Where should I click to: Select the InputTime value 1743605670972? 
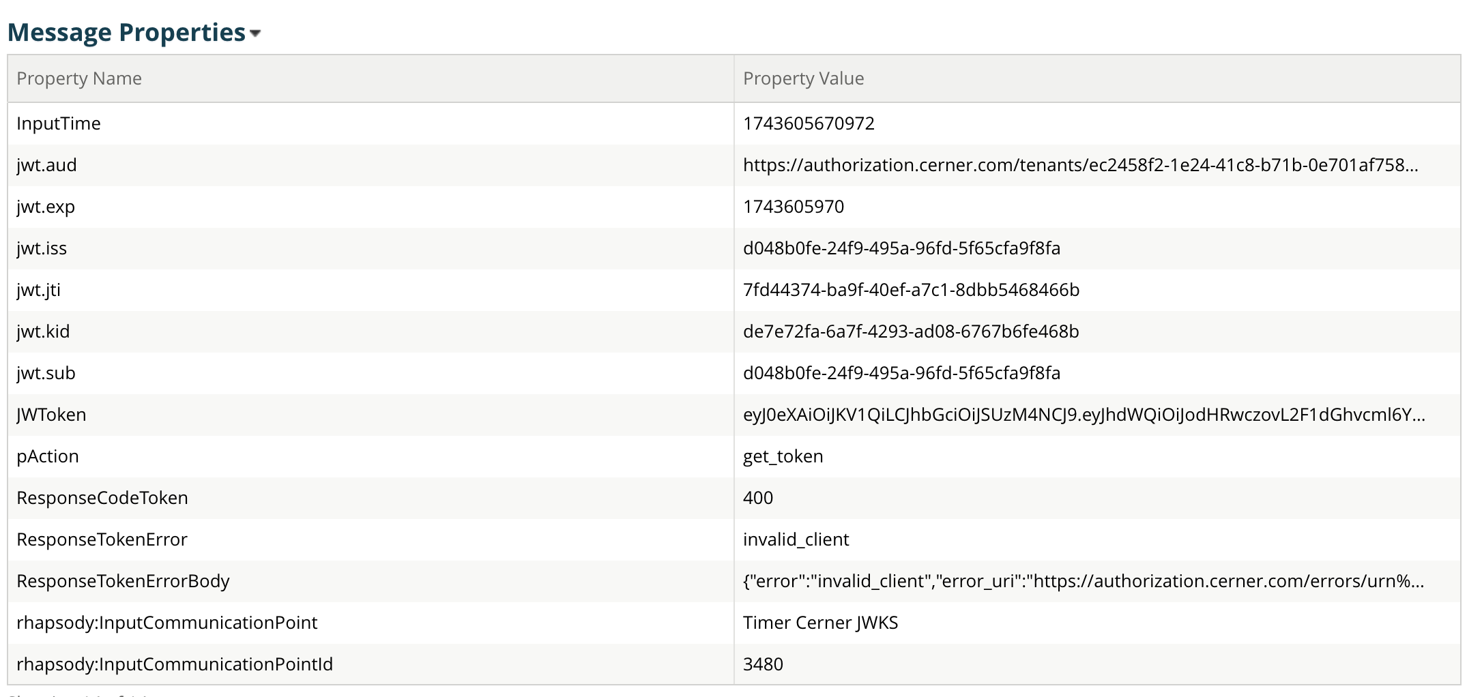pos(809,123)
